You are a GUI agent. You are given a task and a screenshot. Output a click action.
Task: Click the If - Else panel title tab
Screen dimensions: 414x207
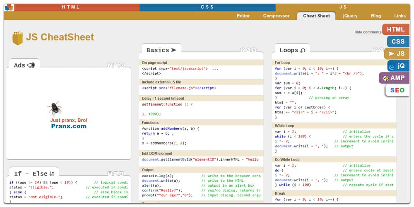point(34,173)
